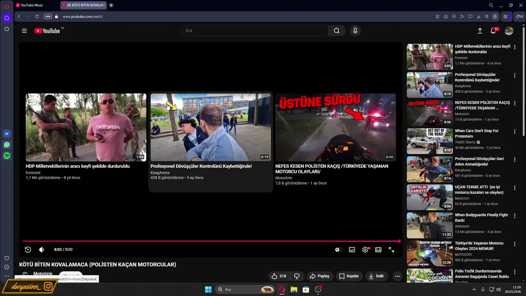Show hidden system tray icons
This screenshot has height=296, width=526.
coord(474,289)
